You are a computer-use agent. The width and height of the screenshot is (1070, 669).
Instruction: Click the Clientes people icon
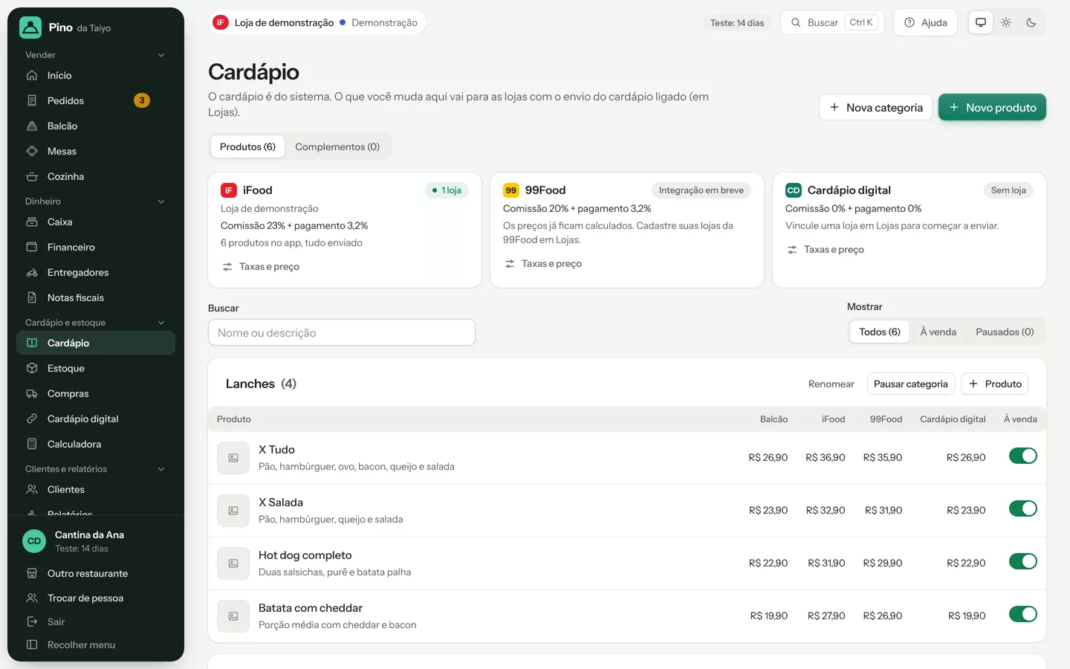[x=32, y=489]
